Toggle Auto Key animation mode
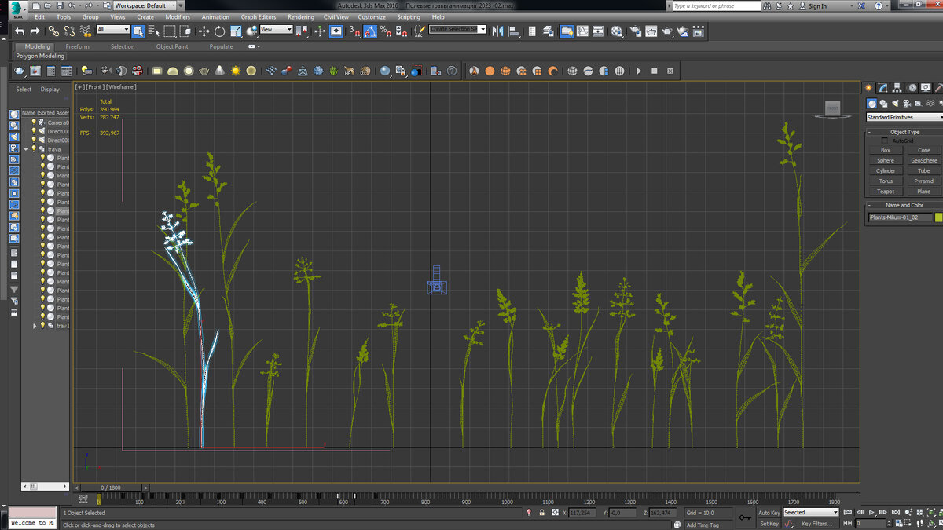This screenshot has width=943, height=530. coord(769,513)
